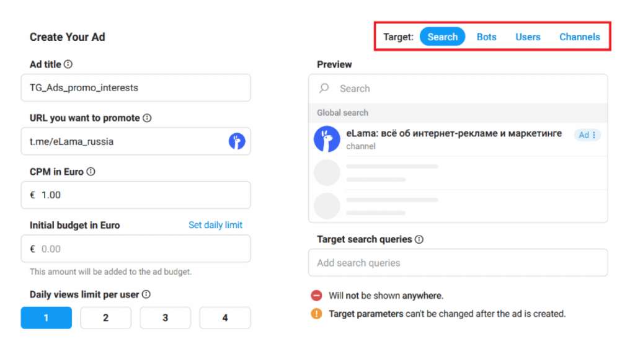Open the Ad badge options menu

[593, 135]
